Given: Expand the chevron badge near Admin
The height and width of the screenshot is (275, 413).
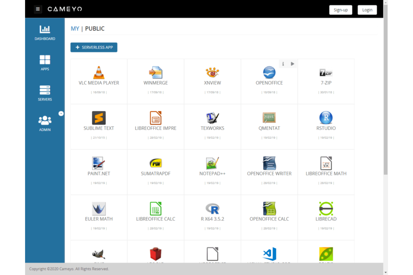Looking at the screenshot, I should pos(61,113).
